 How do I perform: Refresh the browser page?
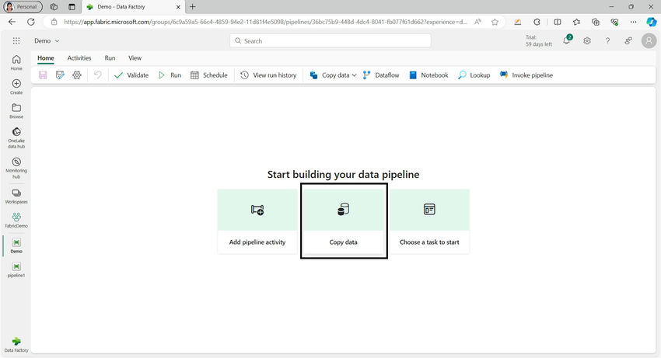31,22
